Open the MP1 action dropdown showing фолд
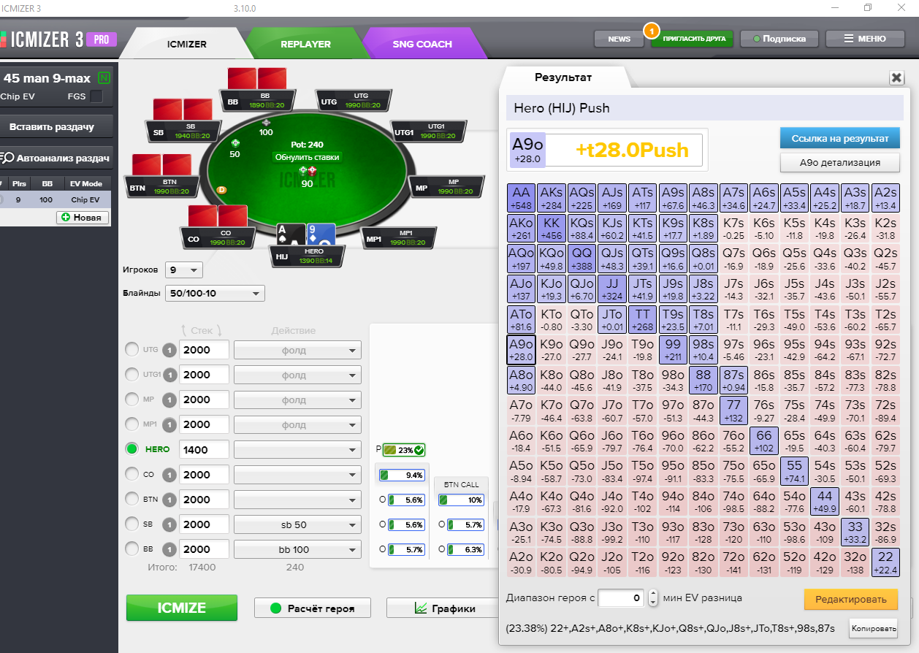Screen dimensions: 919x653 (297, 424)
